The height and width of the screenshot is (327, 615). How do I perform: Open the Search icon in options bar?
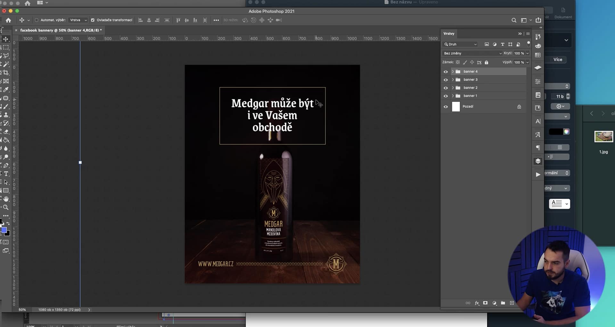click(x=514, y=20)
